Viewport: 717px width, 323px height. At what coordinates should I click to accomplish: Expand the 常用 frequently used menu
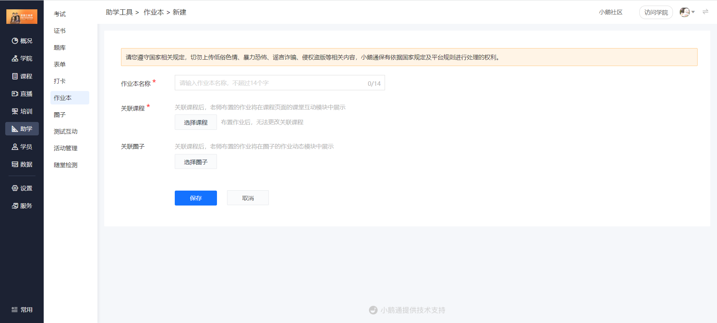(22, 310)
